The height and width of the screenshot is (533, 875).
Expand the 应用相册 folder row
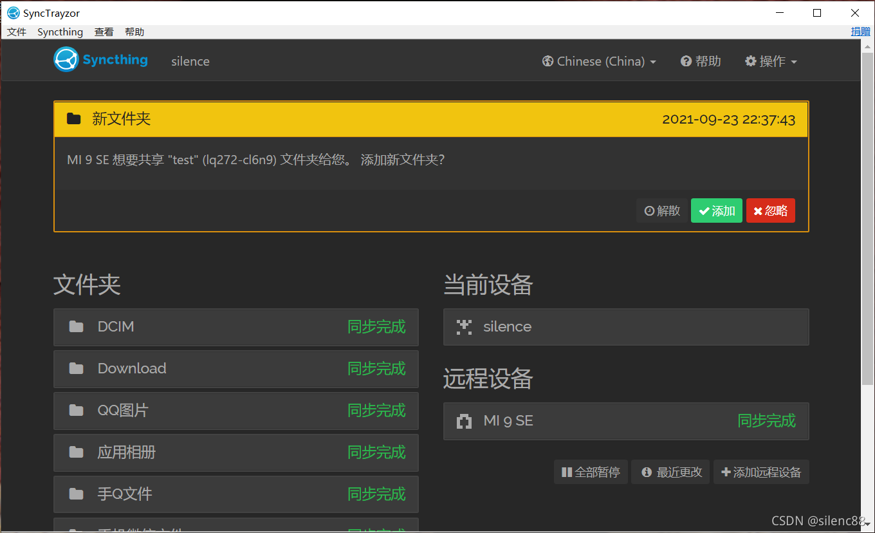[x=236, y=453]
